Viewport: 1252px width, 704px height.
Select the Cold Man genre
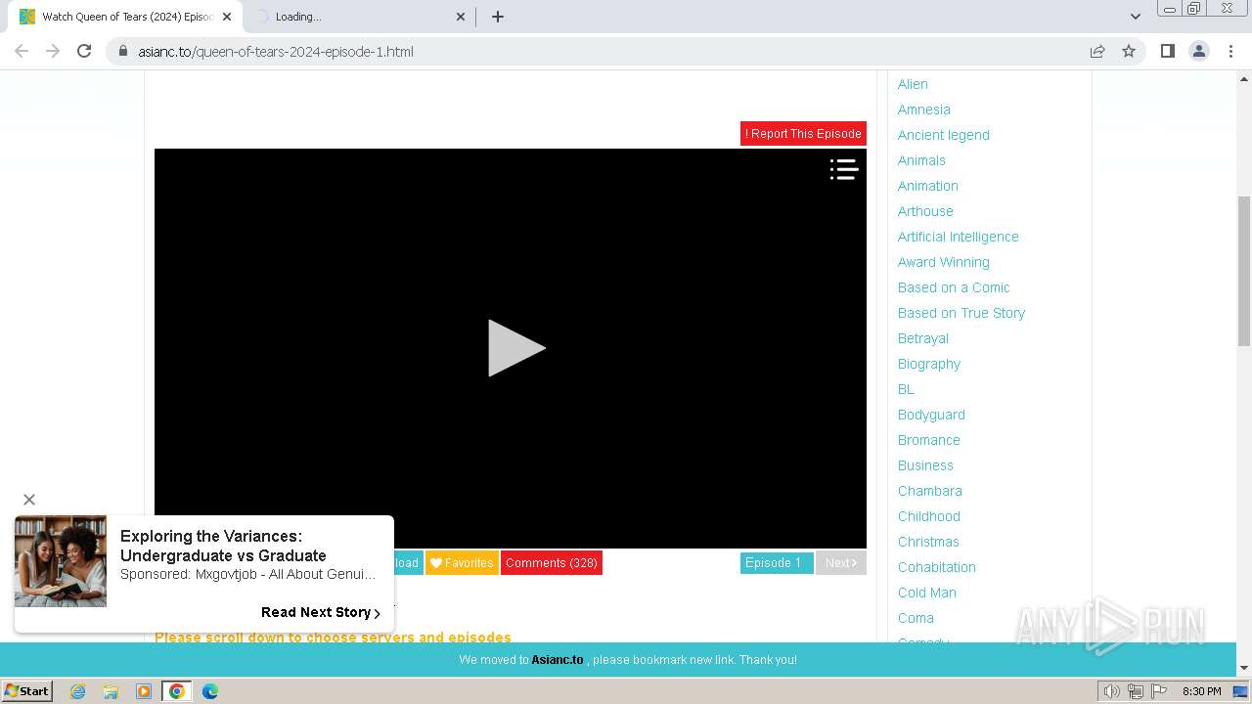pos(927,593)
